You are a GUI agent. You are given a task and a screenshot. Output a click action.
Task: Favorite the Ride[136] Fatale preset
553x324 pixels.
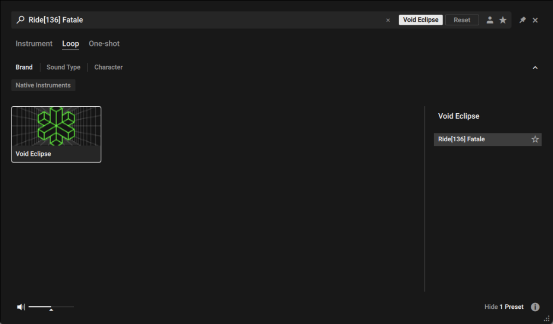pos(535,139)
